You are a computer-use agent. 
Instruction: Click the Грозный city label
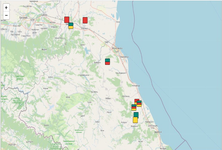[x=23, y=18]
